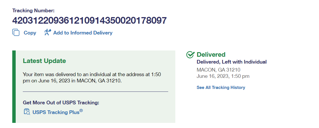Viewport: 319px width, 128px height.
Task: Click the delivery message paragraph under Latest Update
Action: pos(92,78)
